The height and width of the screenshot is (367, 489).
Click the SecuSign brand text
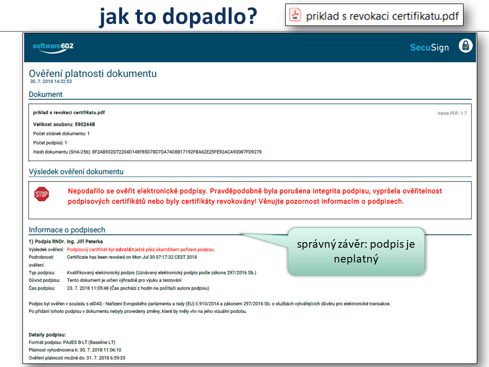point(429,47)
